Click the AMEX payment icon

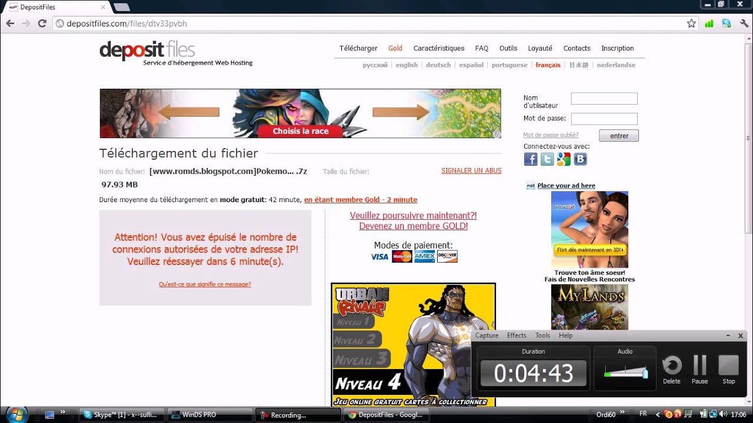coord(425,257)
